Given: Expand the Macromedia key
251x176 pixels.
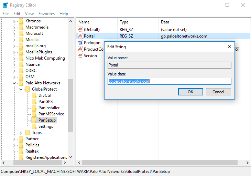Looking at the screenshot, I should click(14, 28).
